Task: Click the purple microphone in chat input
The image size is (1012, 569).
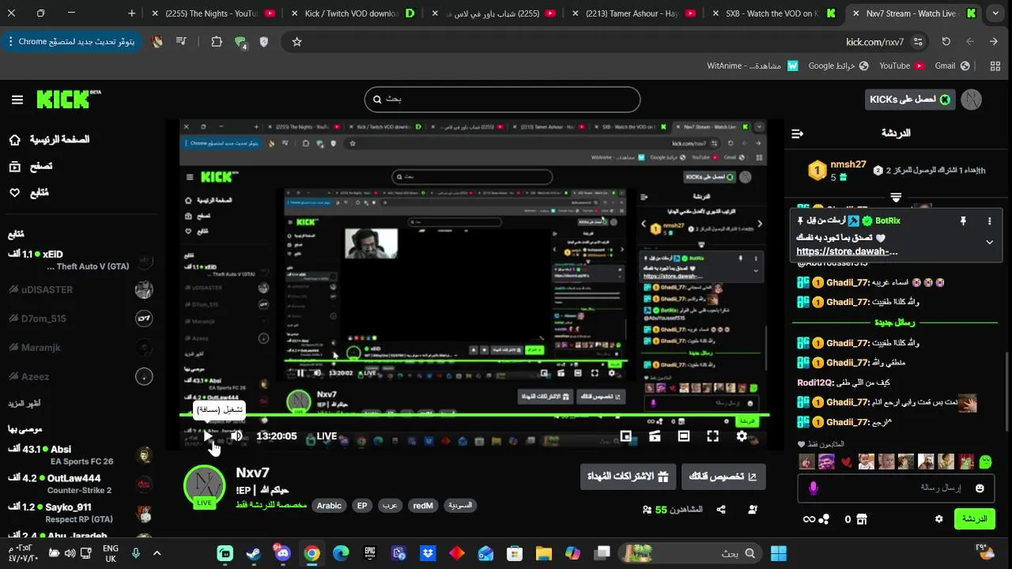Action: click(813, 488)
